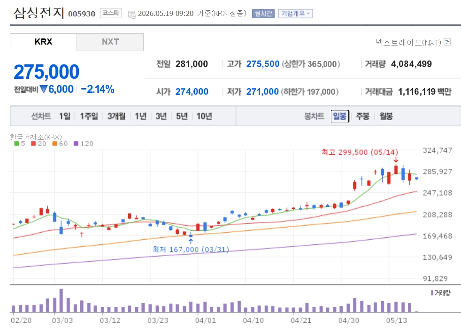Image resolution: width=461 pixels, height=334 pixels.
Task: Toggle the 실시간 real-time button
Action: coord(263,14)
